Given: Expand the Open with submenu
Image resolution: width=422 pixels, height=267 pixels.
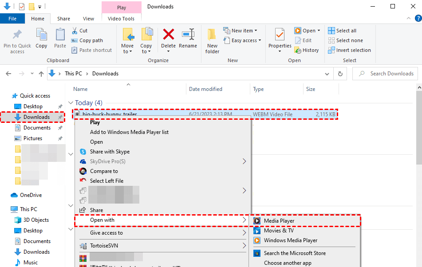Looking at the screenshot, I should (x=162, y=220).
